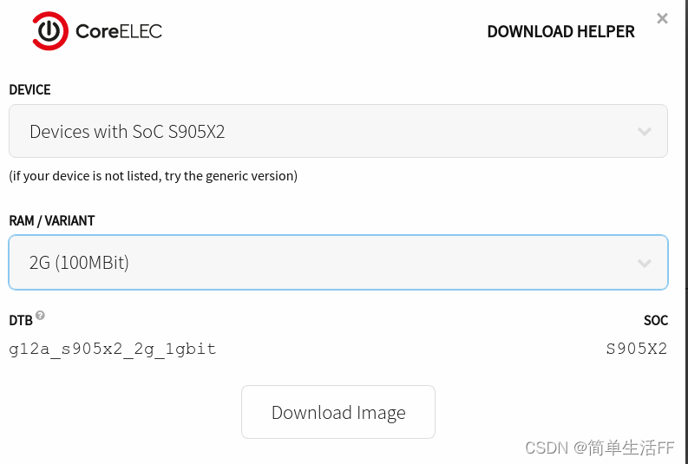Click the DOWNLOAD HELPER heading
Screen dimensions: 688x464
pos(560,32)
